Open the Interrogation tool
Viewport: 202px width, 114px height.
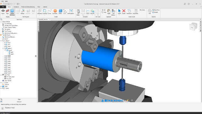[71, 11]
